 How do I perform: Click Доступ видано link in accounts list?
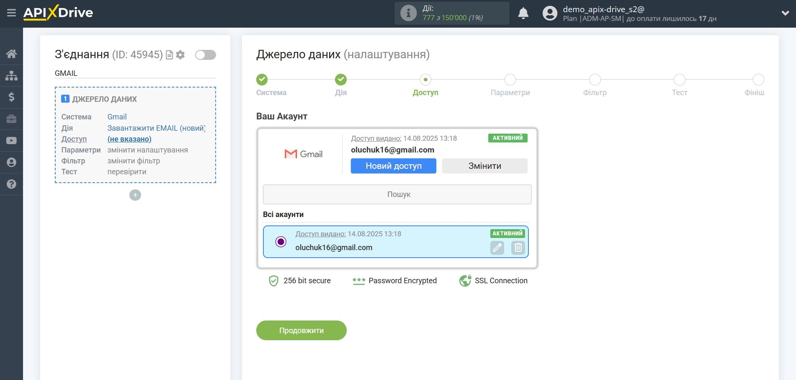321,234
